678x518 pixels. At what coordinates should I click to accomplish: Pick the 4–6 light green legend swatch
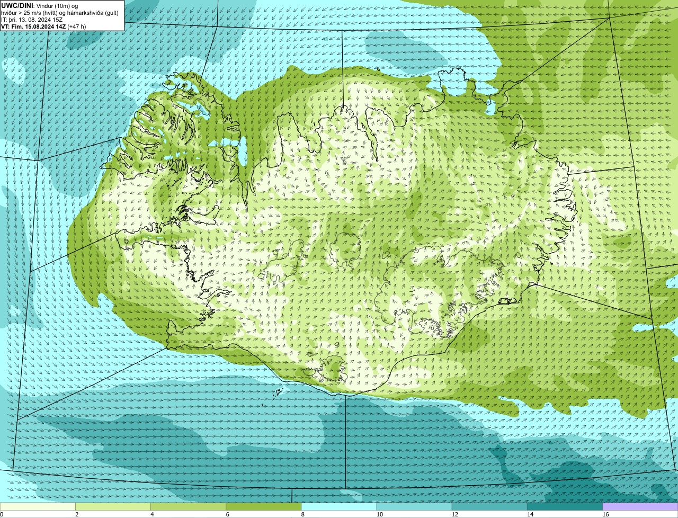(x=189, y=506)
